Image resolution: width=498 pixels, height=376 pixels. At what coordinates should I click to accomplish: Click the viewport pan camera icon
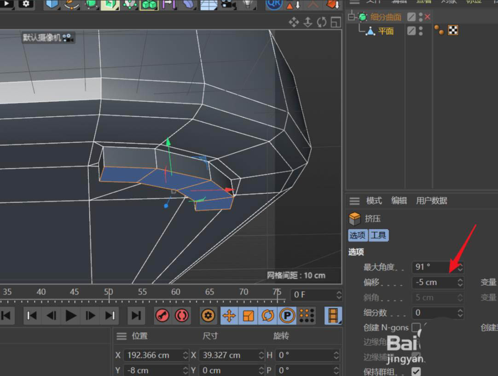coord(294,22)
